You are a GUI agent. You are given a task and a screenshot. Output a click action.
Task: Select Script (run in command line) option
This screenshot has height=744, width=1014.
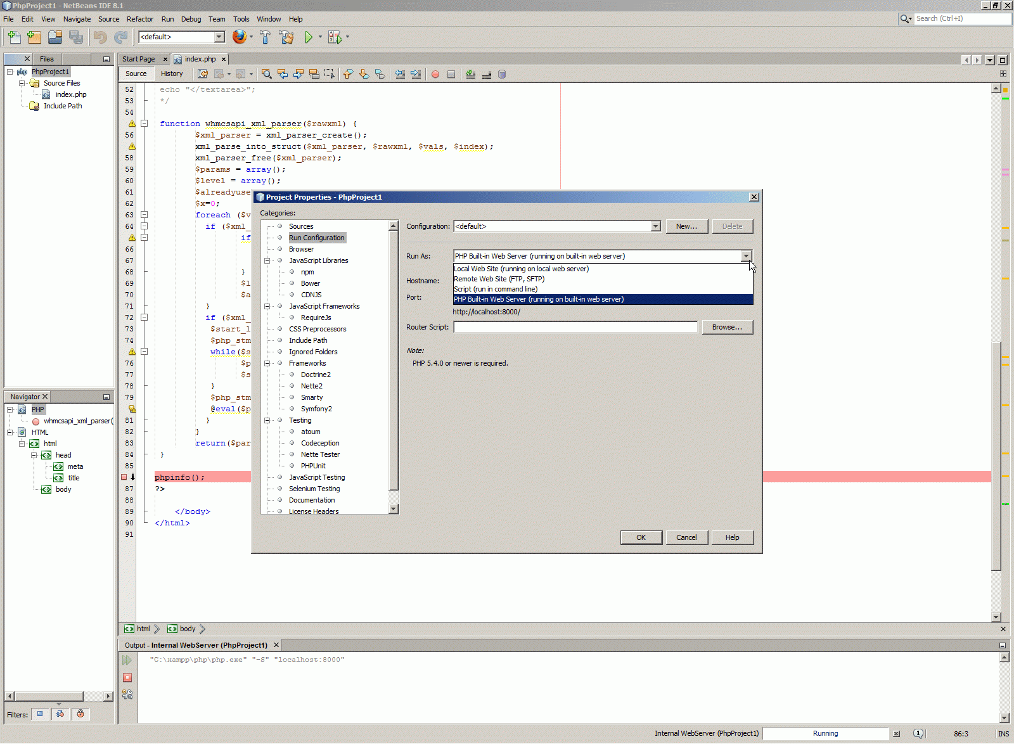pyautogui.click(x=603, y=289)
